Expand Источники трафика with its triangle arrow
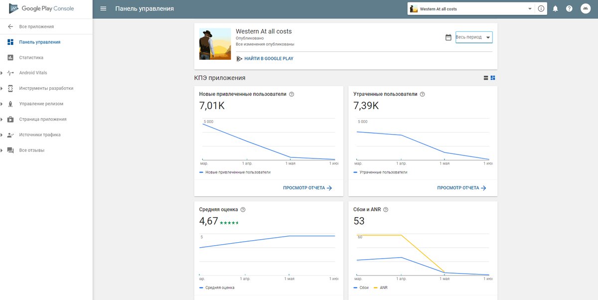 pos(2,135)
